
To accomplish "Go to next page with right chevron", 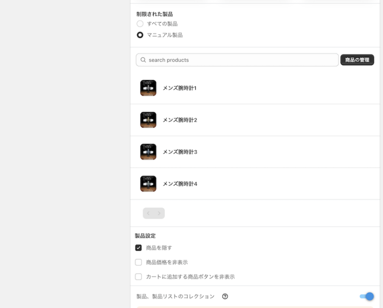I will [x=159, y=213].
